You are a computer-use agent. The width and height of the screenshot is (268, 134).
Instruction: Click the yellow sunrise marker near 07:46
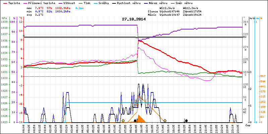(x=123, y=121)
